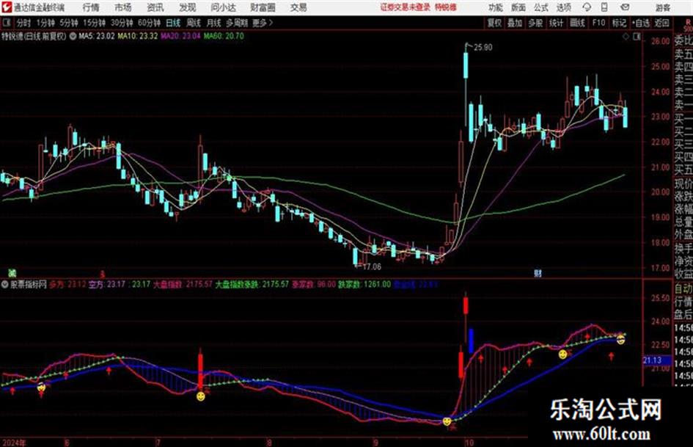
Task: Switch to 30分钟 period
Action: (122, 23)
